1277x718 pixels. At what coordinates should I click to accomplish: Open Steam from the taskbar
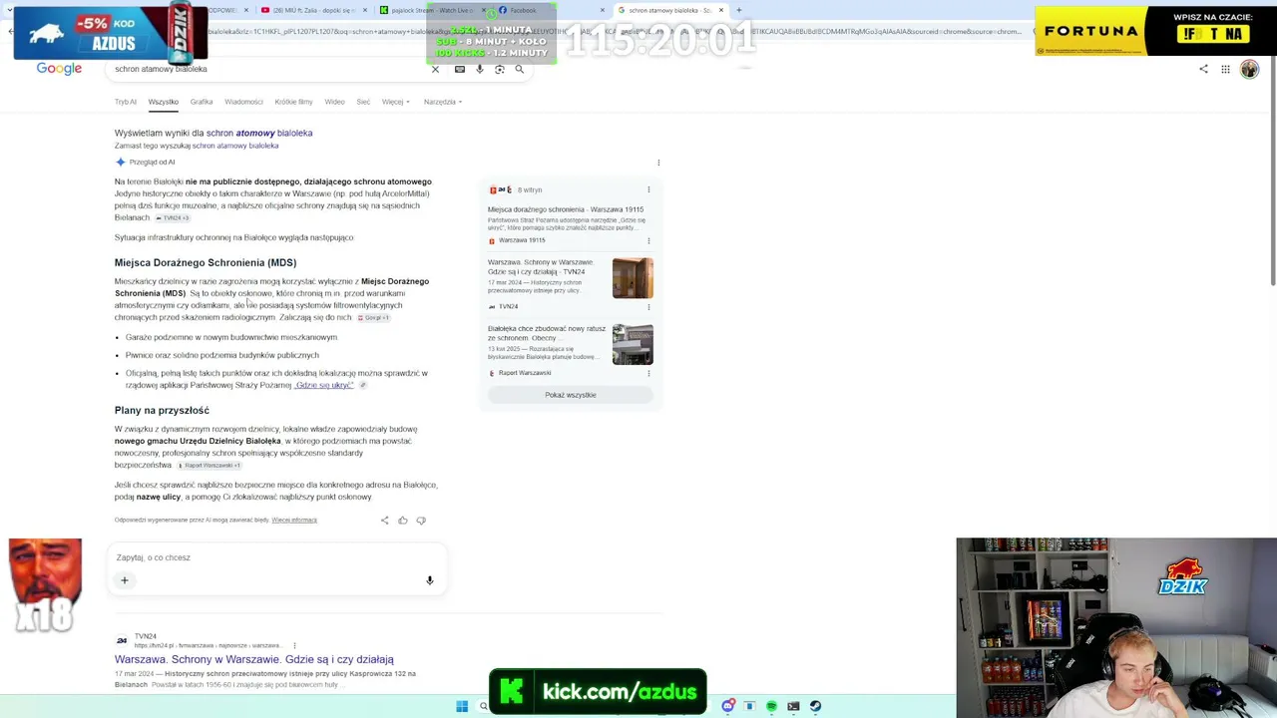pyautogui.click(x=815, y=706)
